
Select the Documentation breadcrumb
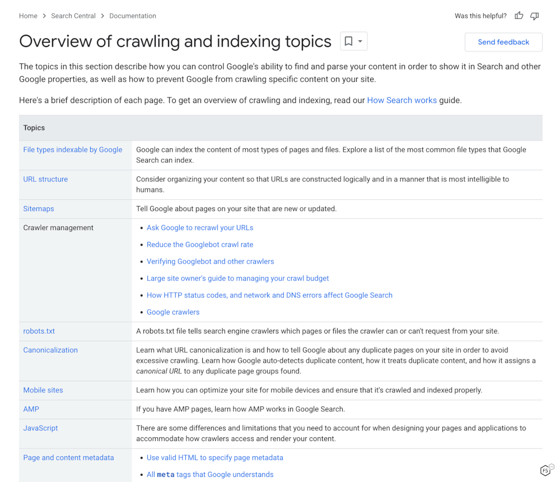[133, 16]
